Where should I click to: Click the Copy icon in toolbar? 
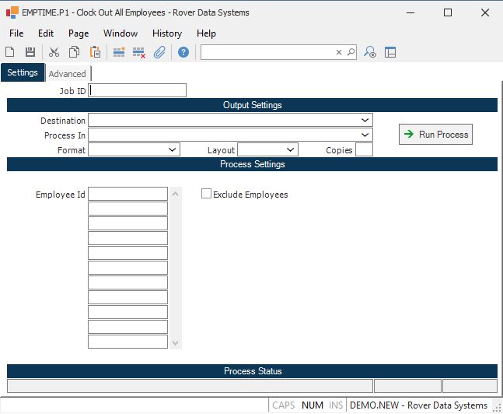pyautogui.click(x=74, y=52)
